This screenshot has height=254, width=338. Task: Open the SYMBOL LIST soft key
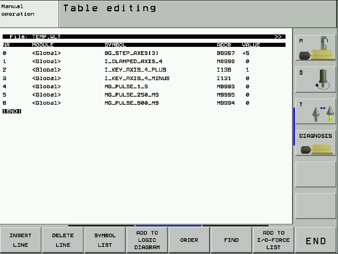(105, 240)
